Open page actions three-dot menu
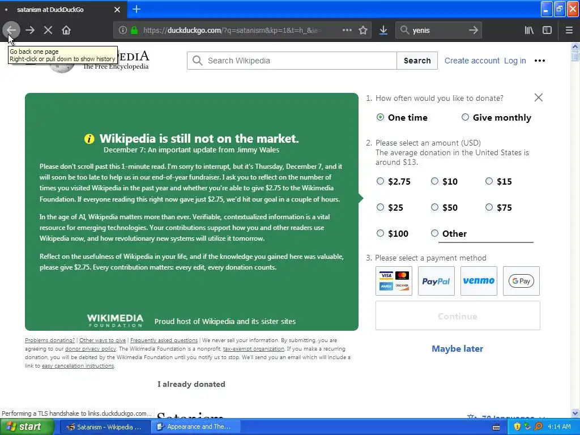This screenshot has height=435, width=580. coord(347,30)
